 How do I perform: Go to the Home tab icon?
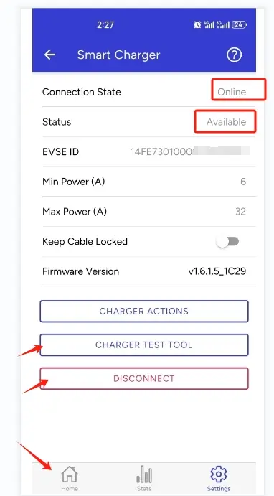pos(70,474)
